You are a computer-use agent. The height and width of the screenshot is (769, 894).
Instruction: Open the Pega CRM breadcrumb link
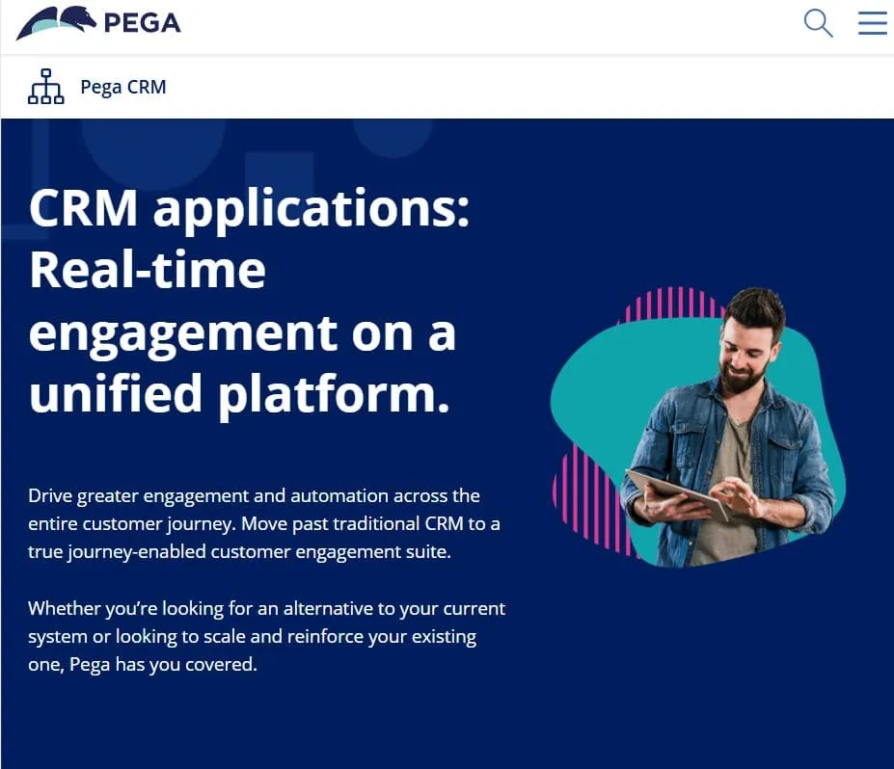(123, 87)
